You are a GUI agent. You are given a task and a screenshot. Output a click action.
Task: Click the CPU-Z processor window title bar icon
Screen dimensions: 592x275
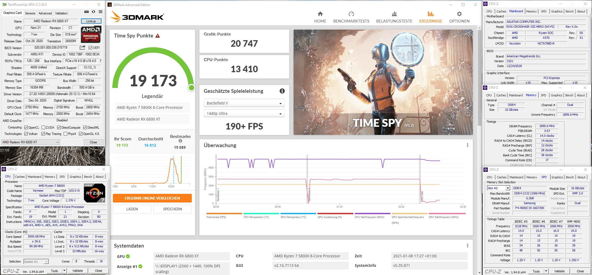[4, 169]
